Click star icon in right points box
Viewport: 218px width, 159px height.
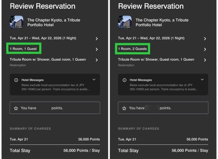pyautogui.click(x=124, y=108)
